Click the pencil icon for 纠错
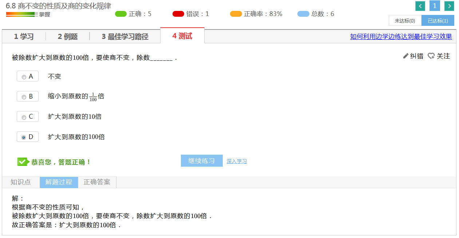Viewport: 459px width, 238px height. 406,56
